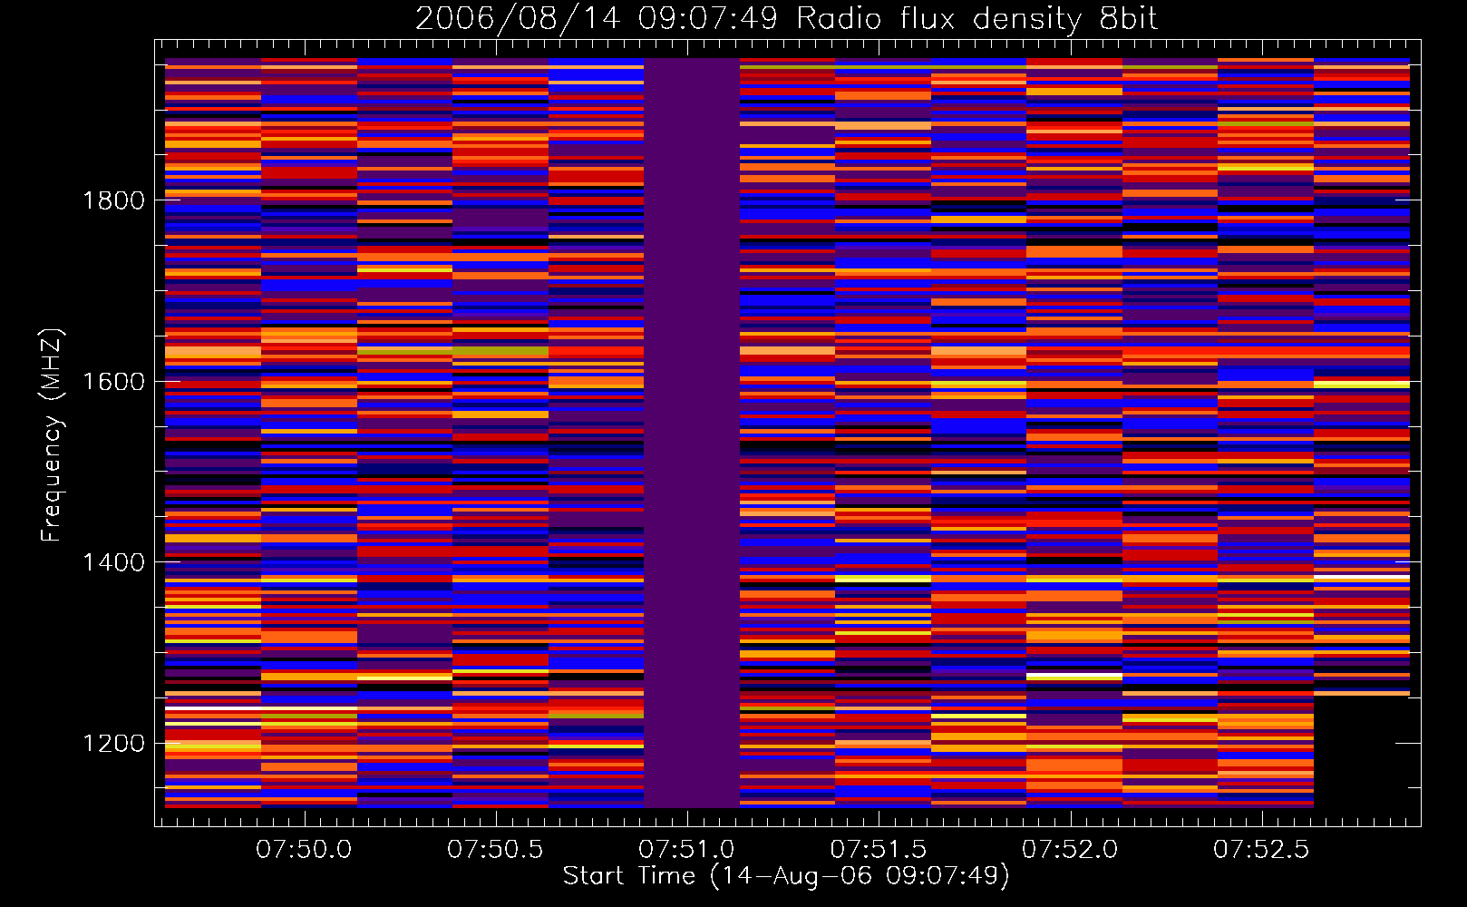Click the black missing-data block at the plot's lower right
The height and width of the screenshot is (907, 1467).
click(x=1362, y=752)
